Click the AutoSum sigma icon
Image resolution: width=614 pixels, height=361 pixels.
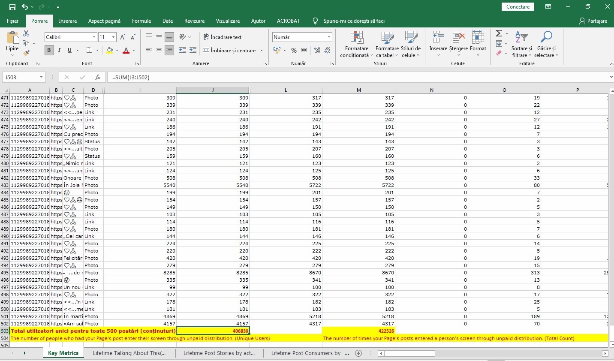(x=499, y=33)
